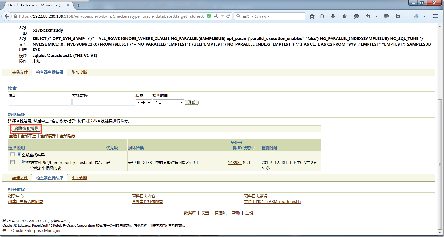444x237 pixels.
Task: Open the QR code icon in address bar
Action: [216, 16]
